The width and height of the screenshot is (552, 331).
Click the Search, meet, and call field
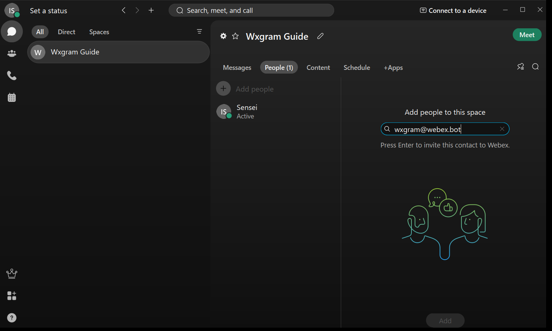pos(251,10)
